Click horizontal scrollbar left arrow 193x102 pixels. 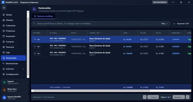click(32, 91)
